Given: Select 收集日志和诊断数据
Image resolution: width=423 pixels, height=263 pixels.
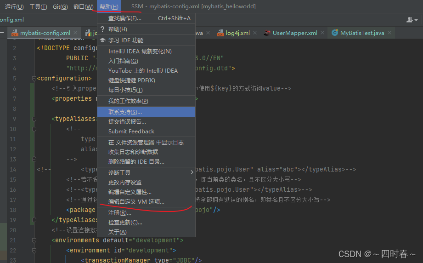Looking at the screenshot, I should coord(146,152).
